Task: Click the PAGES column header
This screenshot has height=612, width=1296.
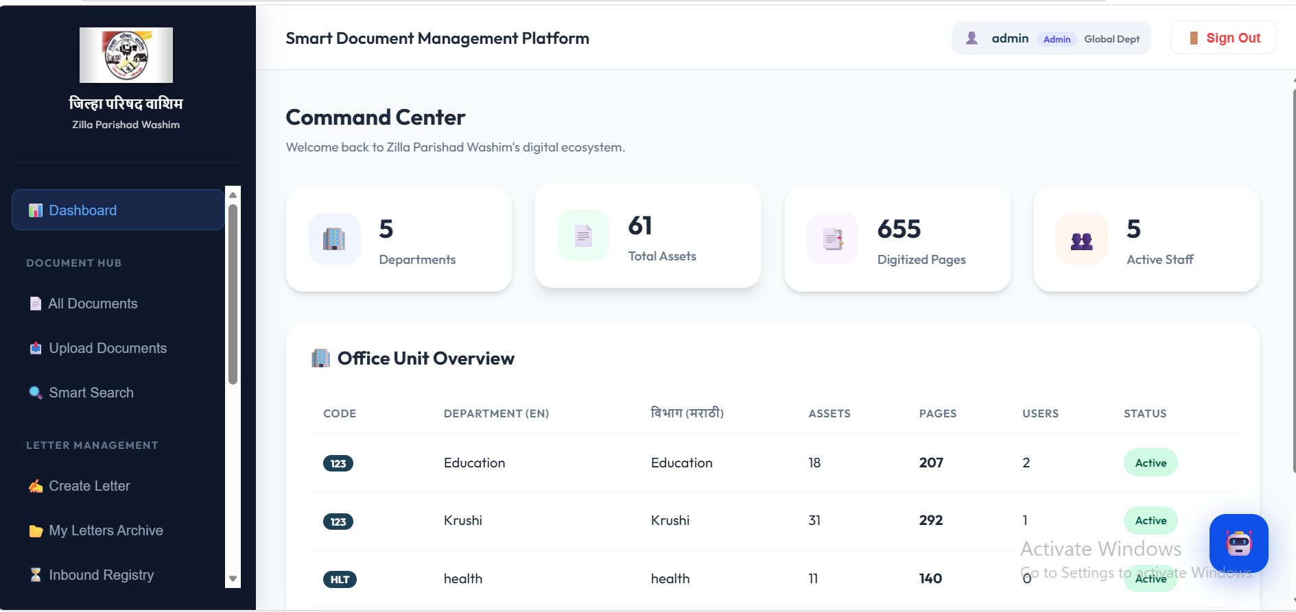Action: 938,413
